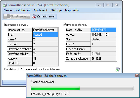Select the Adresa row header
The height and width of the screenshot is (98, 140).
tap(78, 35)
